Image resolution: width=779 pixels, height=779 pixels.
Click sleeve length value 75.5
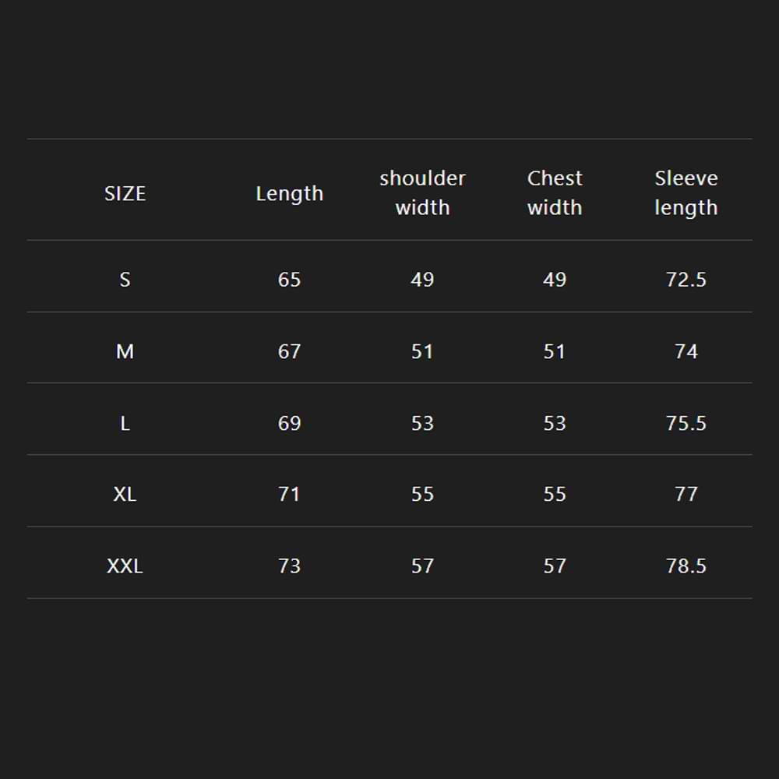(x=686, y=423)
